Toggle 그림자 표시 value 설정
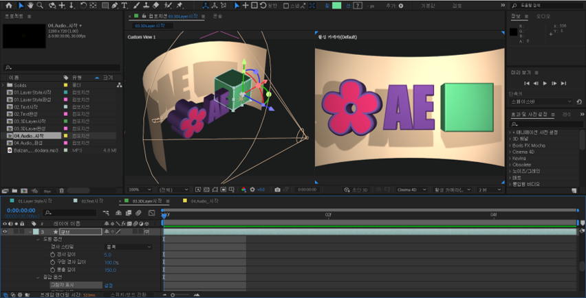Viewport: 586px width, 298px height. point(109,286)
